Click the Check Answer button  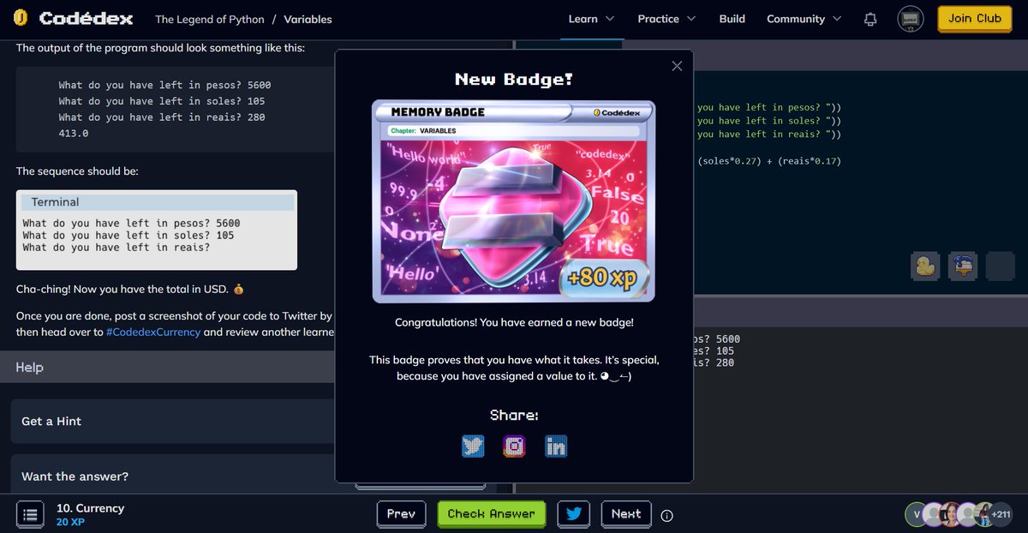491,514
